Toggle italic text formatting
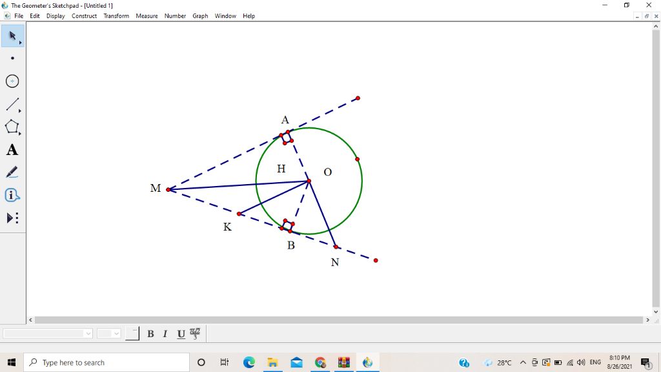 (x=165, y=334)
